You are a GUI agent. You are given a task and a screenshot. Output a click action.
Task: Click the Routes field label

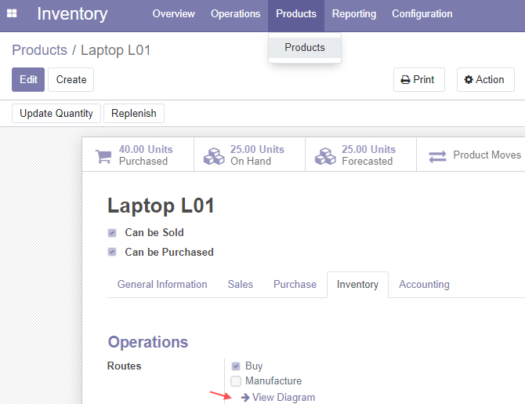125,366
